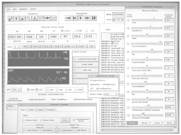Screen dimensions: 181x135
Task: Open the BP ART source dropdown
Action: (x=16, y=90)
